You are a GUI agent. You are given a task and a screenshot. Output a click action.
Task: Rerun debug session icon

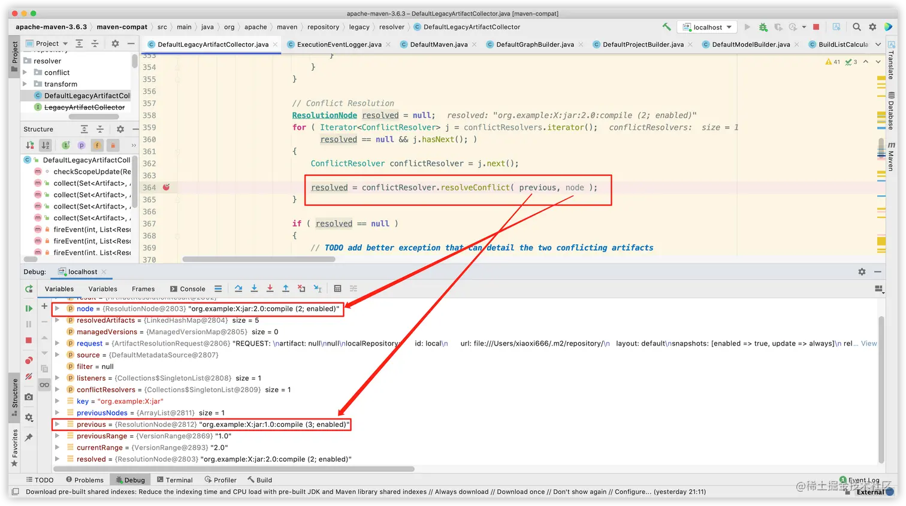click(x=29, y=289)
